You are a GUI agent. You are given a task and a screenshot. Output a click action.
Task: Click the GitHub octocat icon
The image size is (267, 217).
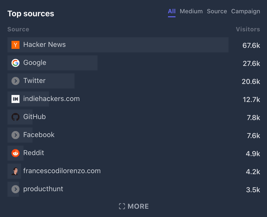pyautogui.click(x=15, y=117)
